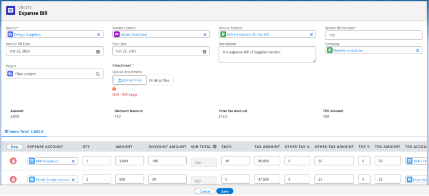Cancel the expense bill creation
429x196 pixels.
(205, 191)
